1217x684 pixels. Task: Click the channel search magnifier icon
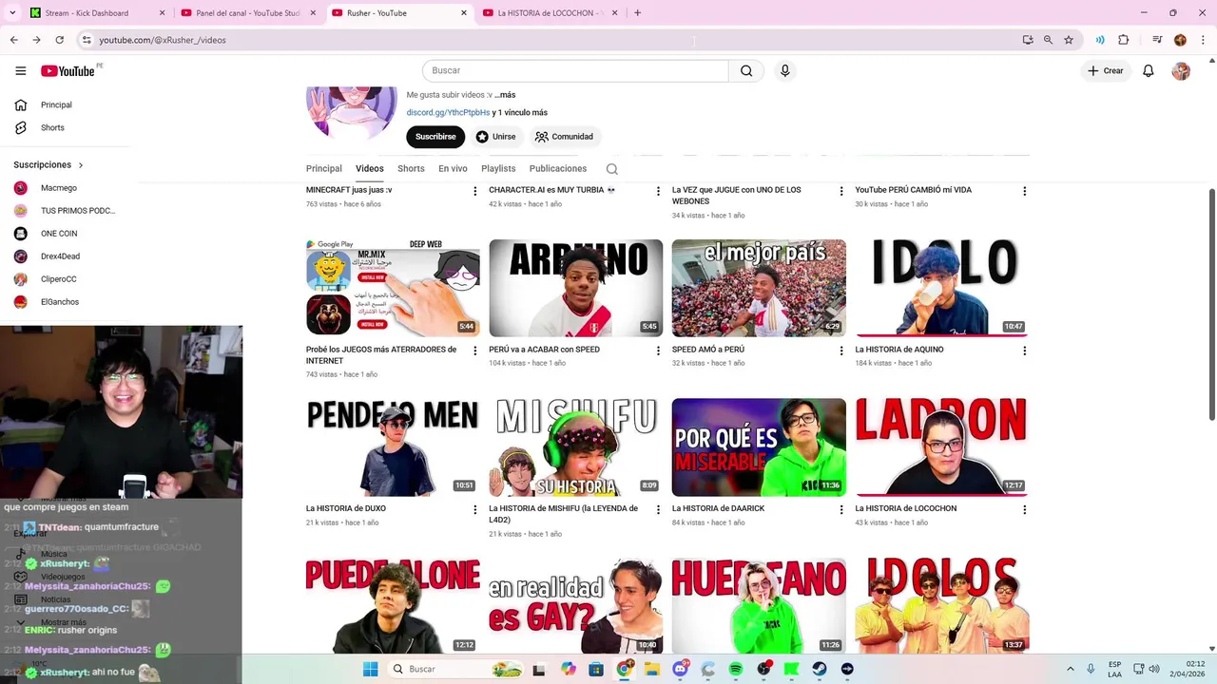612,169
